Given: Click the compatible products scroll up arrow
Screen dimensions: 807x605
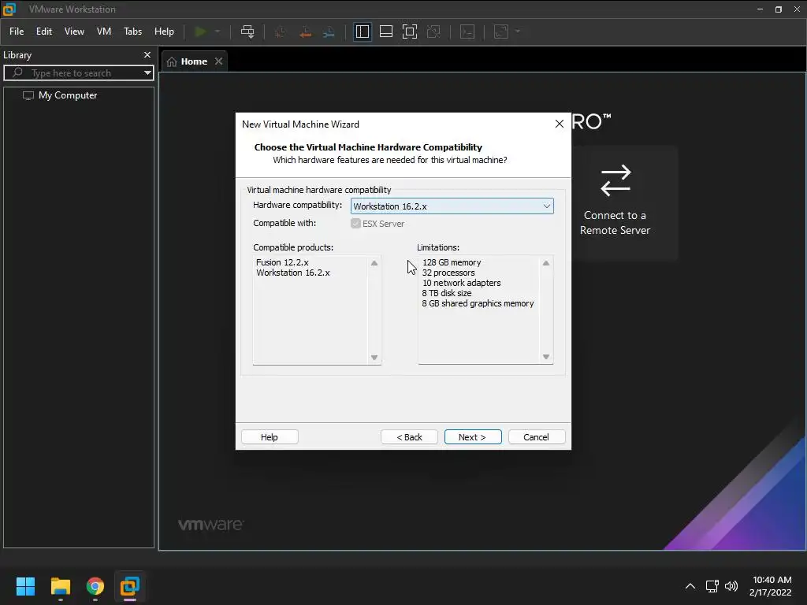Looking at the screenshot, I should coord(374,263).
